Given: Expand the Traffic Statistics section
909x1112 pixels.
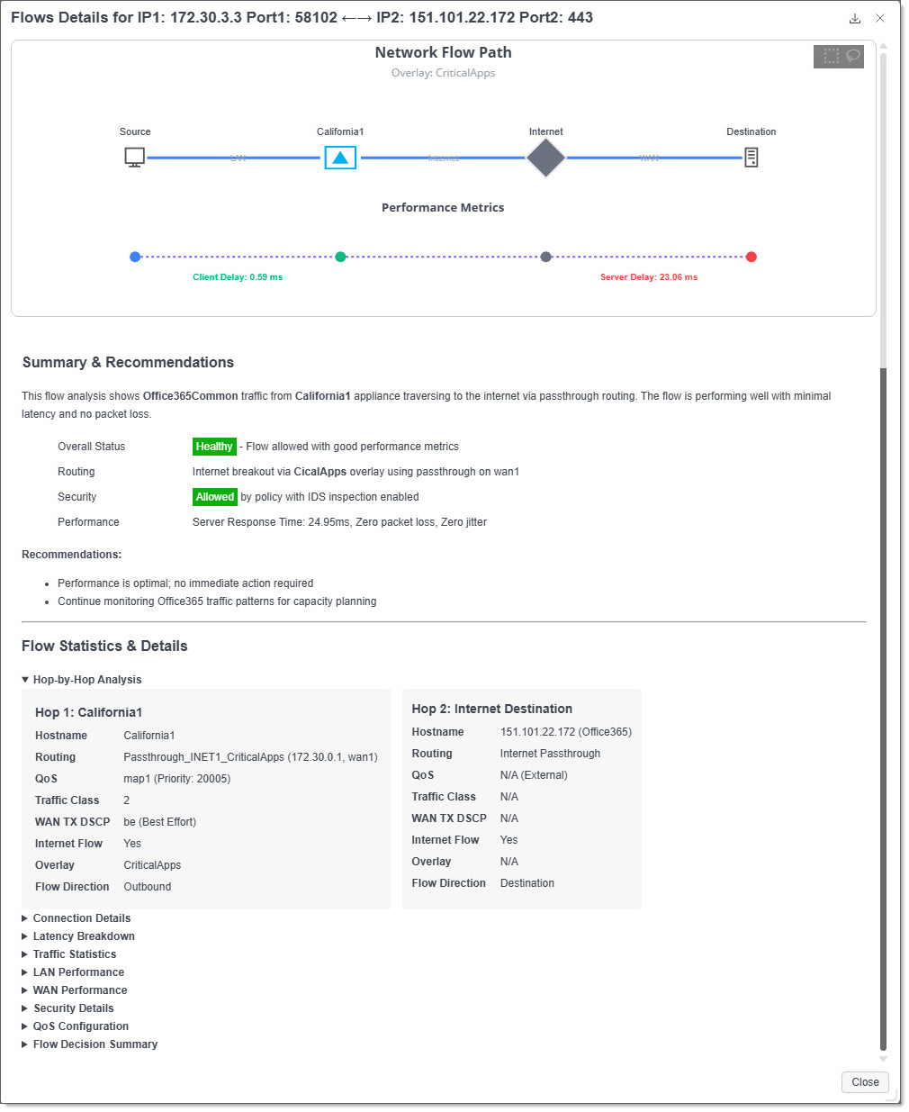Looking at the screenshot, I should (69, 954).
